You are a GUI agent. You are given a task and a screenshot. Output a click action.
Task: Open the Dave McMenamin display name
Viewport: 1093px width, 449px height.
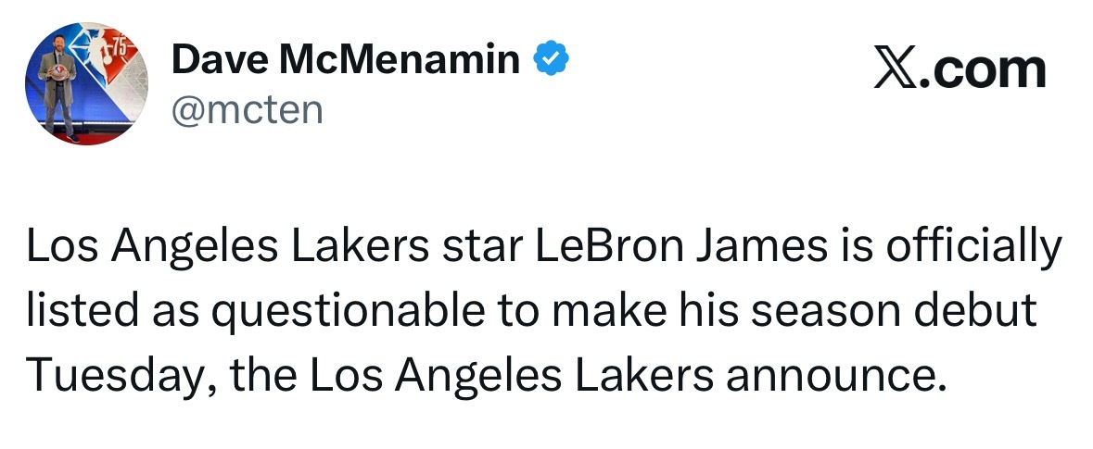point(346,61)
